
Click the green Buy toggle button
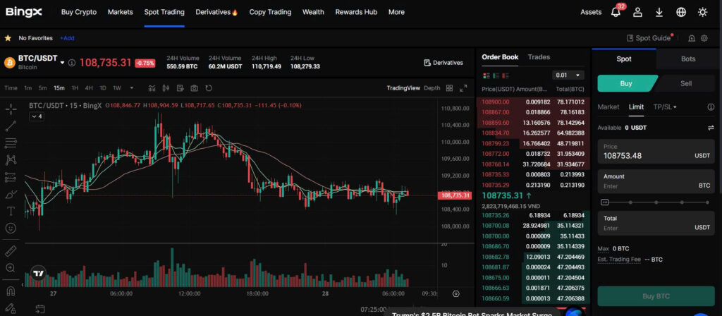point(626,83)
